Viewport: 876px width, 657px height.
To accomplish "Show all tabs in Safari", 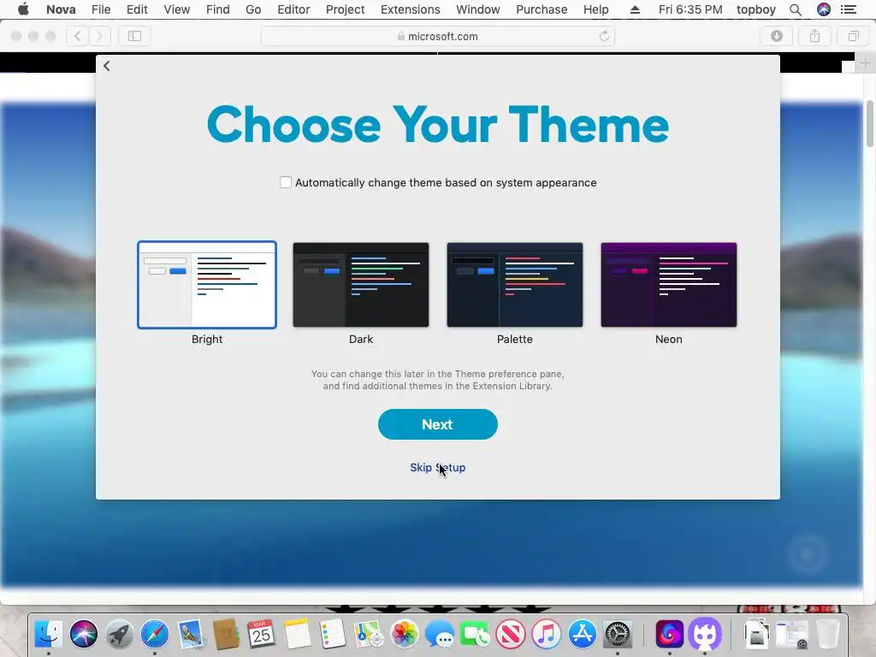I will [x=853, y=36].
